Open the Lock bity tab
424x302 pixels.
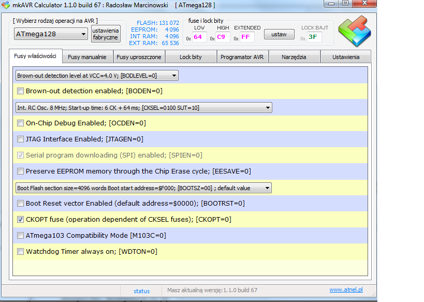(191, 57)
